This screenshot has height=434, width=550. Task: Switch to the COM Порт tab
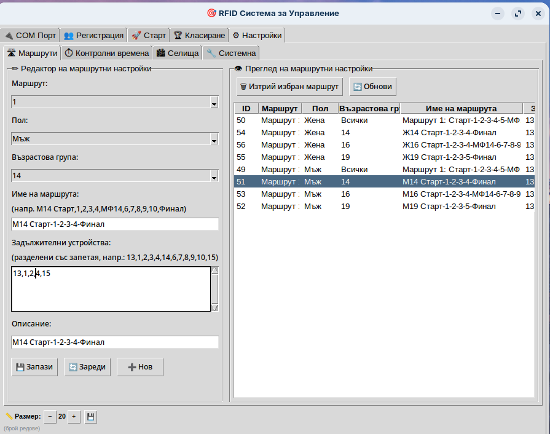click(29, 35)
